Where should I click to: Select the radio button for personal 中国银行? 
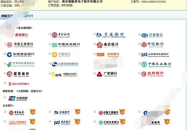coord(50,34)
